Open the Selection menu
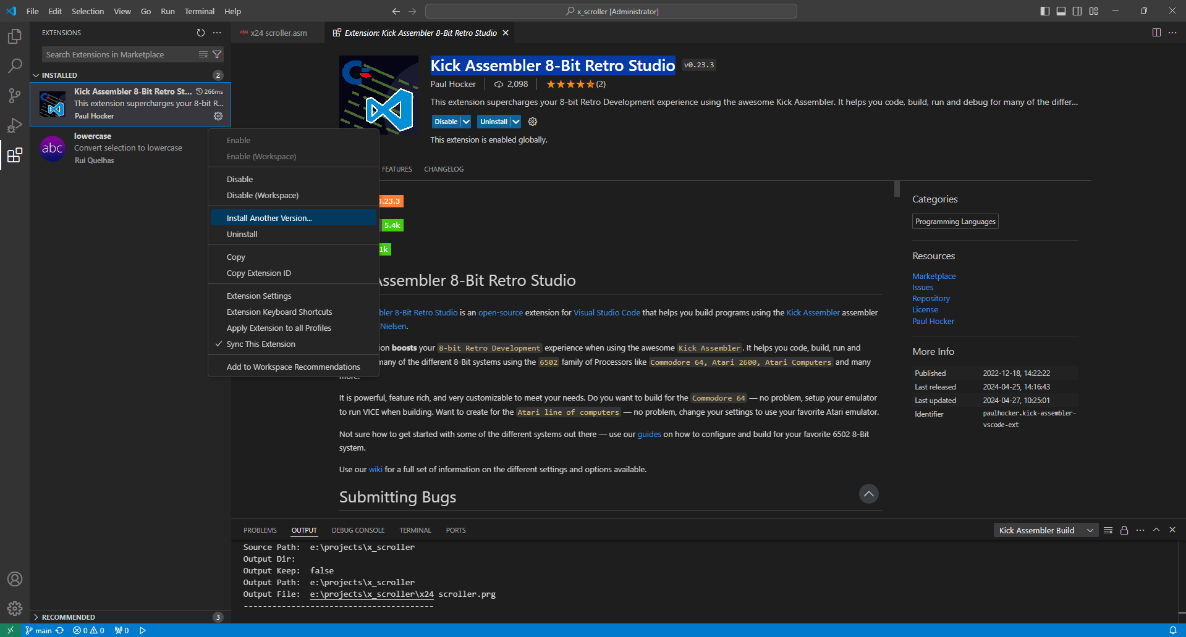 (x=88, y=11)
